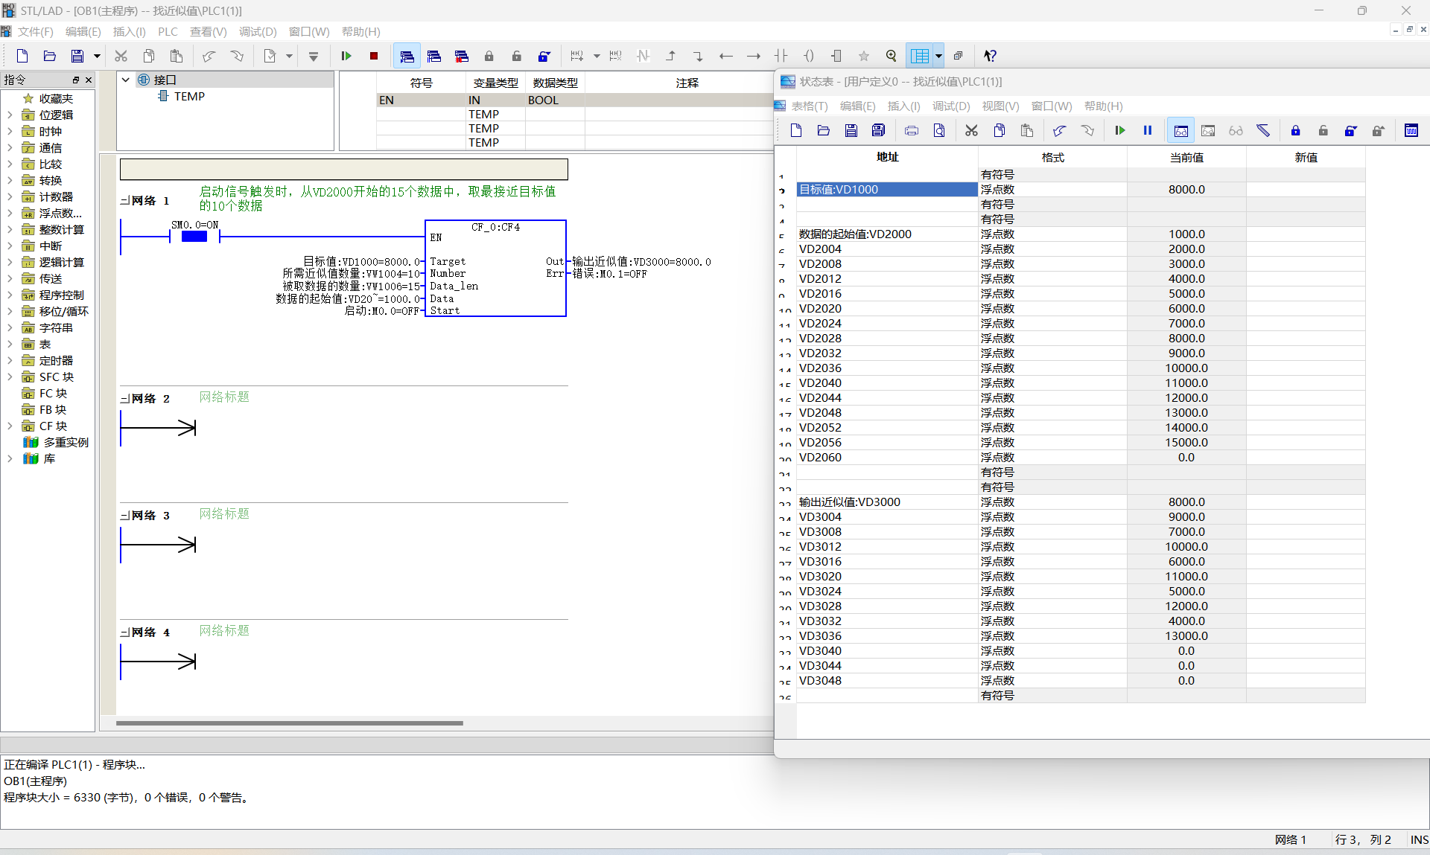Insert a contact with ladder toolbar icon
1430x855 pixels.
[781, 56]
